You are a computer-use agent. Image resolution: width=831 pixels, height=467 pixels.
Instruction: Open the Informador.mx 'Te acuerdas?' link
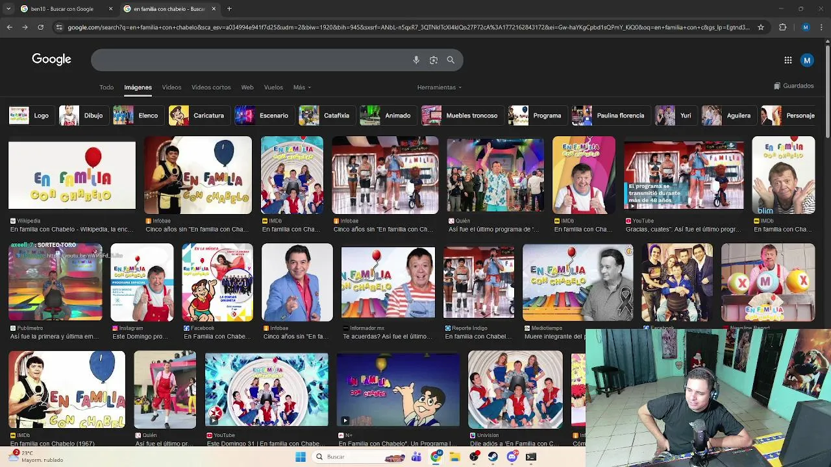388,337
